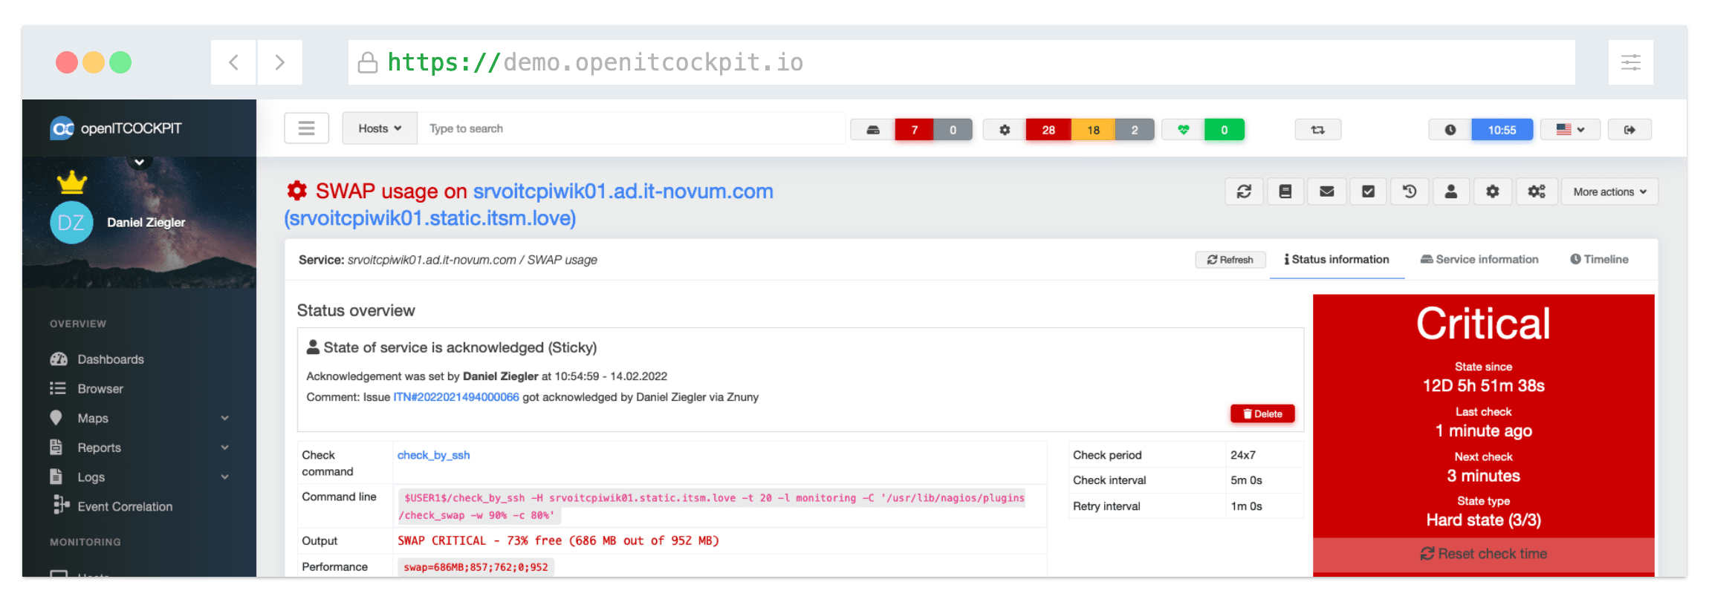Click red 28 critical services badge
This screenshot has height=602, width=1709.
1048,130
